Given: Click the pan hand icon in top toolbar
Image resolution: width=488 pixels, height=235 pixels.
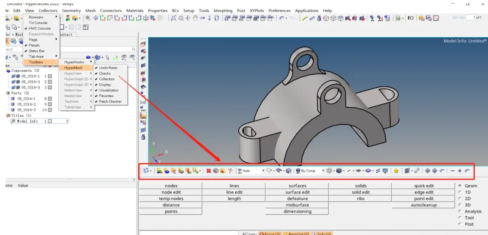Looking at the screenshot, I should pos(195,18).
